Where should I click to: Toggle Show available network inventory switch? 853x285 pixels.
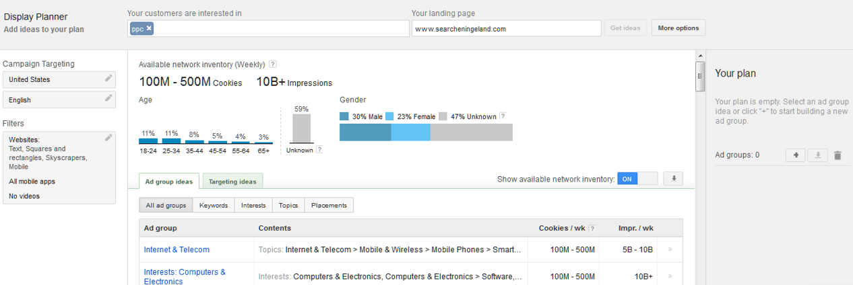tap(637, 179)
